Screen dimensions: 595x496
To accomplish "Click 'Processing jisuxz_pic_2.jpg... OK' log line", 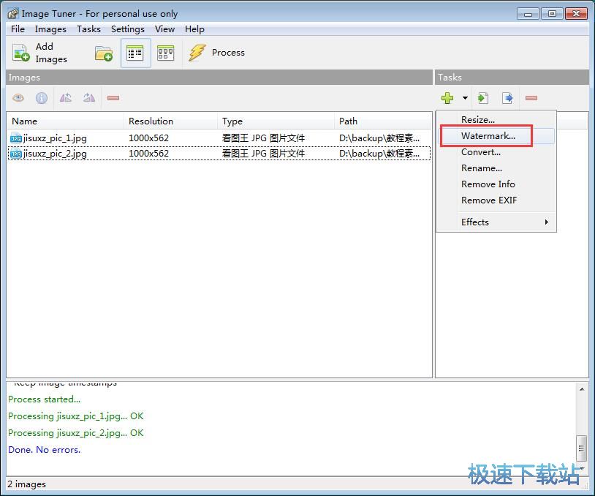I will 76,433.
